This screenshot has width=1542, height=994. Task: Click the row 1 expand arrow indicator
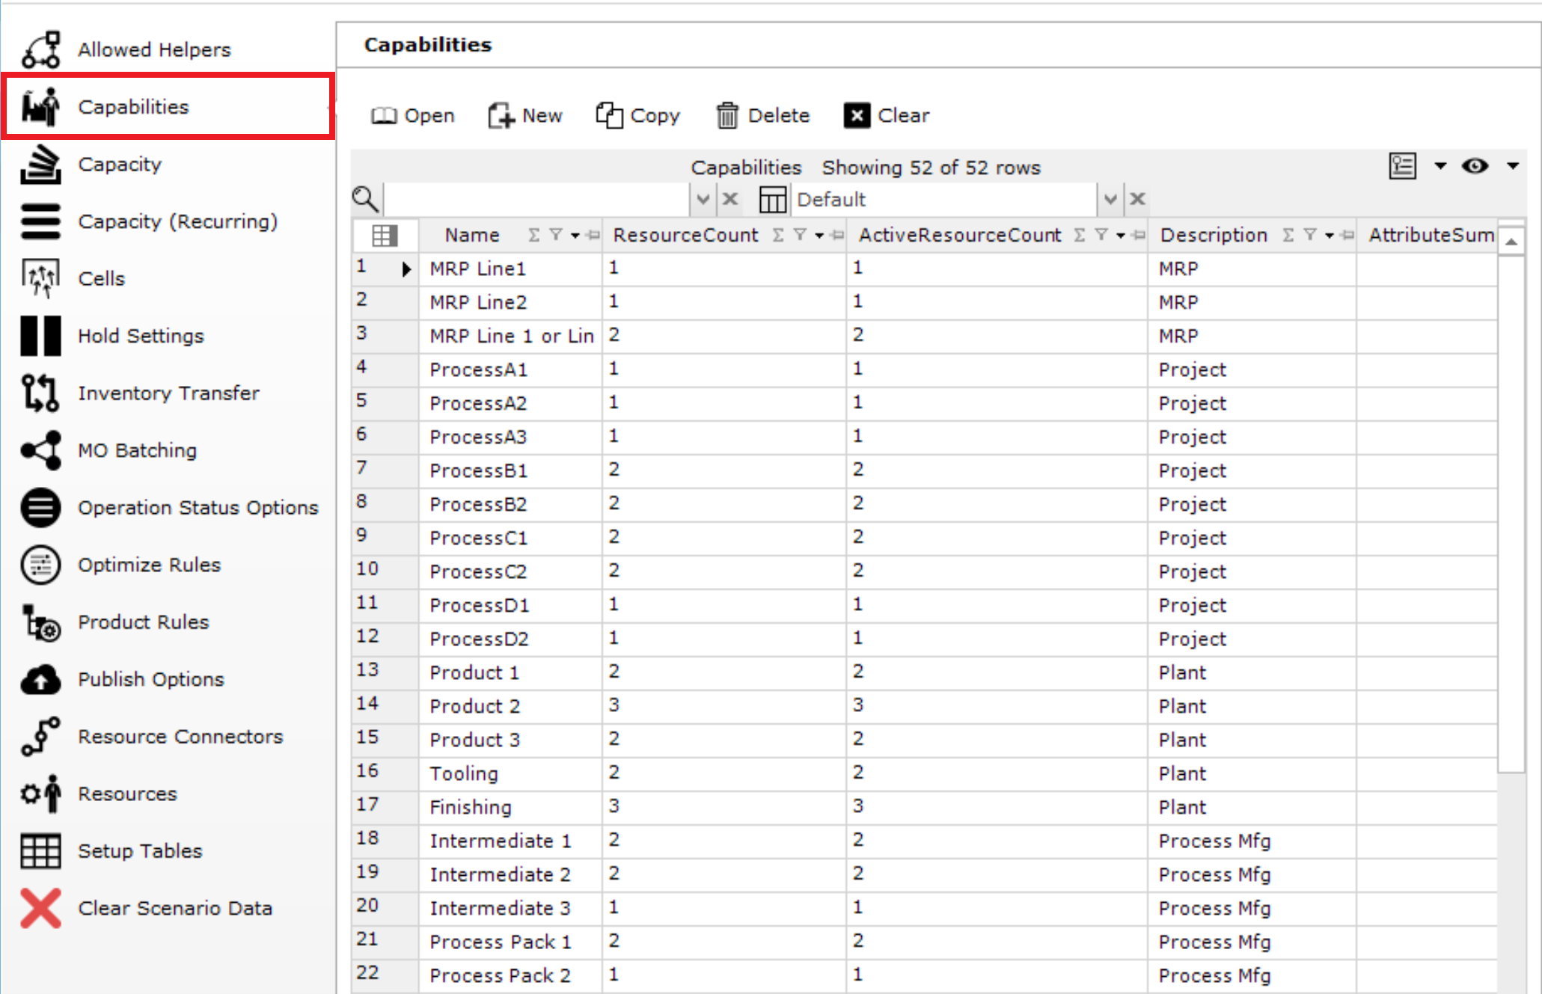click(x=406, y=269)
